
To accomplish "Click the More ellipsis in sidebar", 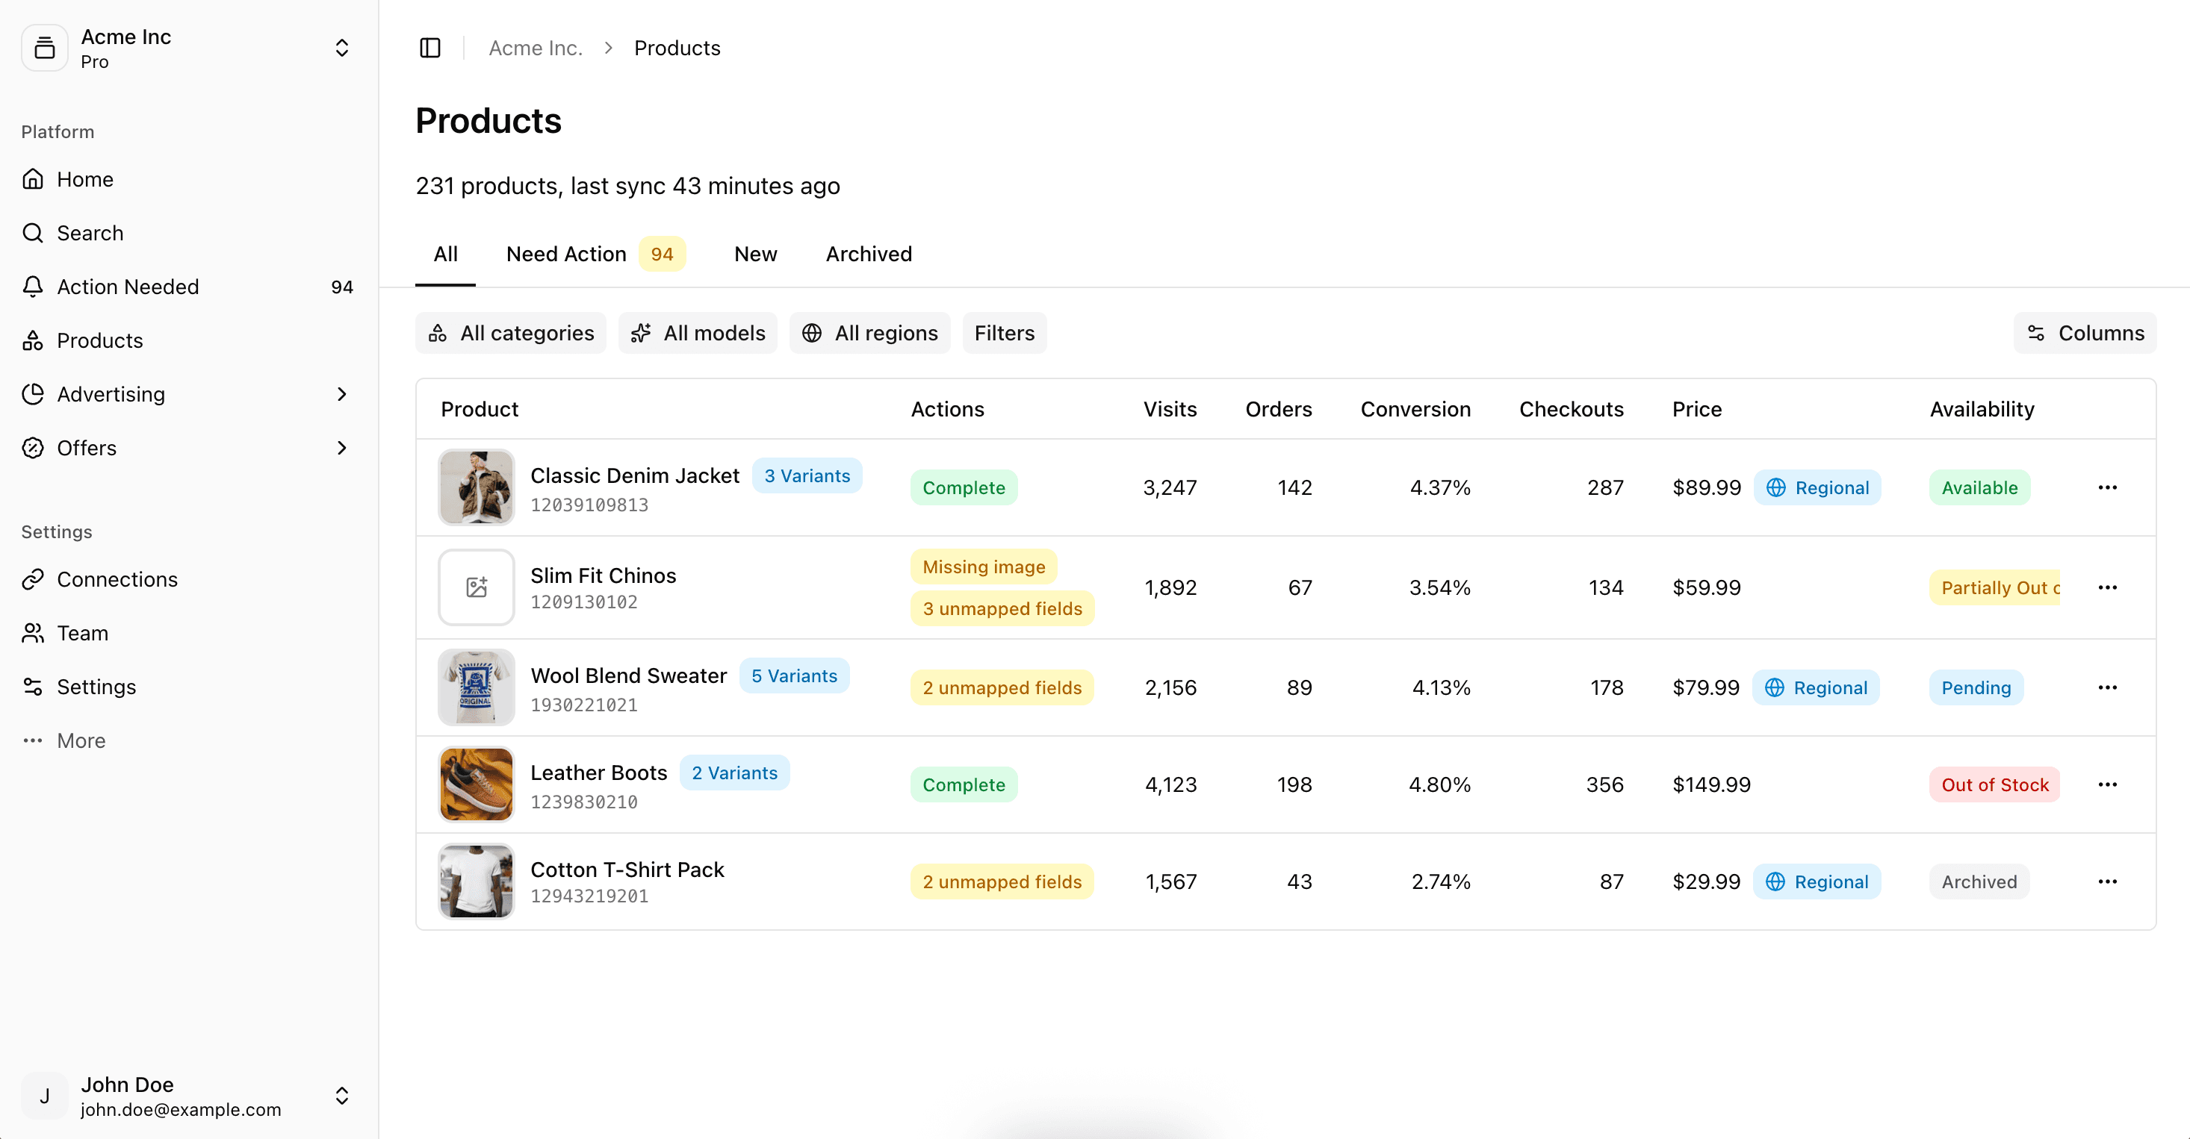I will click(33, 740).
